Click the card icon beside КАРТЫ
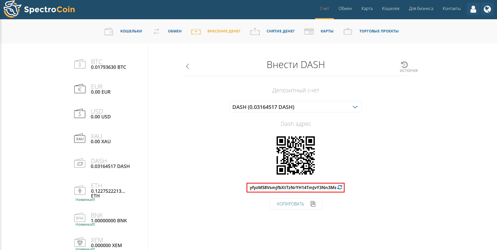The image size is (497, 250). pos(309,31)
